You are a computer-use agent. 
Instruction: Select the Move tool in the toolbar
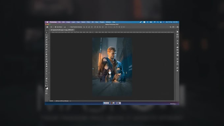coord(46,32)
